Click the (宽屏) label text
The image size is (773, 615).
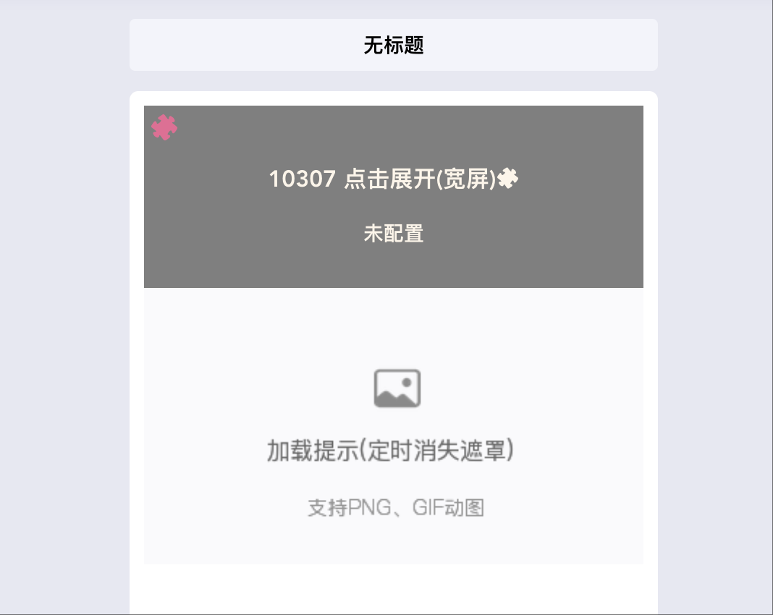(x=466, y=179)
